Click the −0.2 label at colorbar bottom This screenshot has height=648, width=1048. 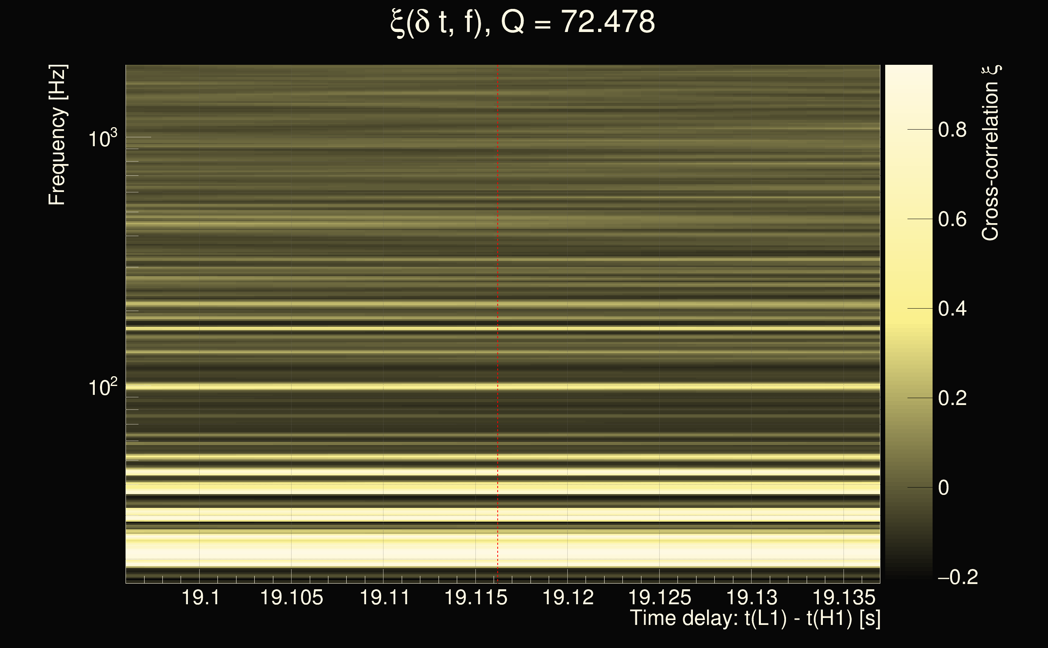pos(958,577)
